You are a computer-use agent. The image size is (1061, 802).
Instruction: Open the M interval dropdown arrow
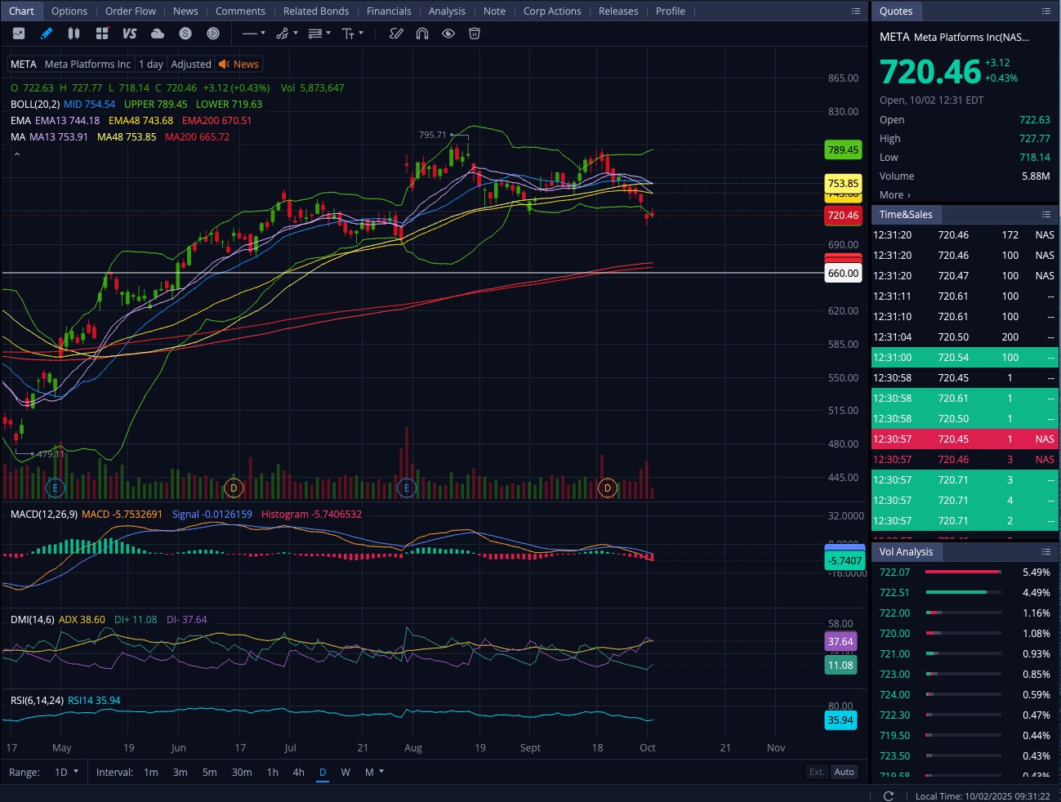point(381,772)
